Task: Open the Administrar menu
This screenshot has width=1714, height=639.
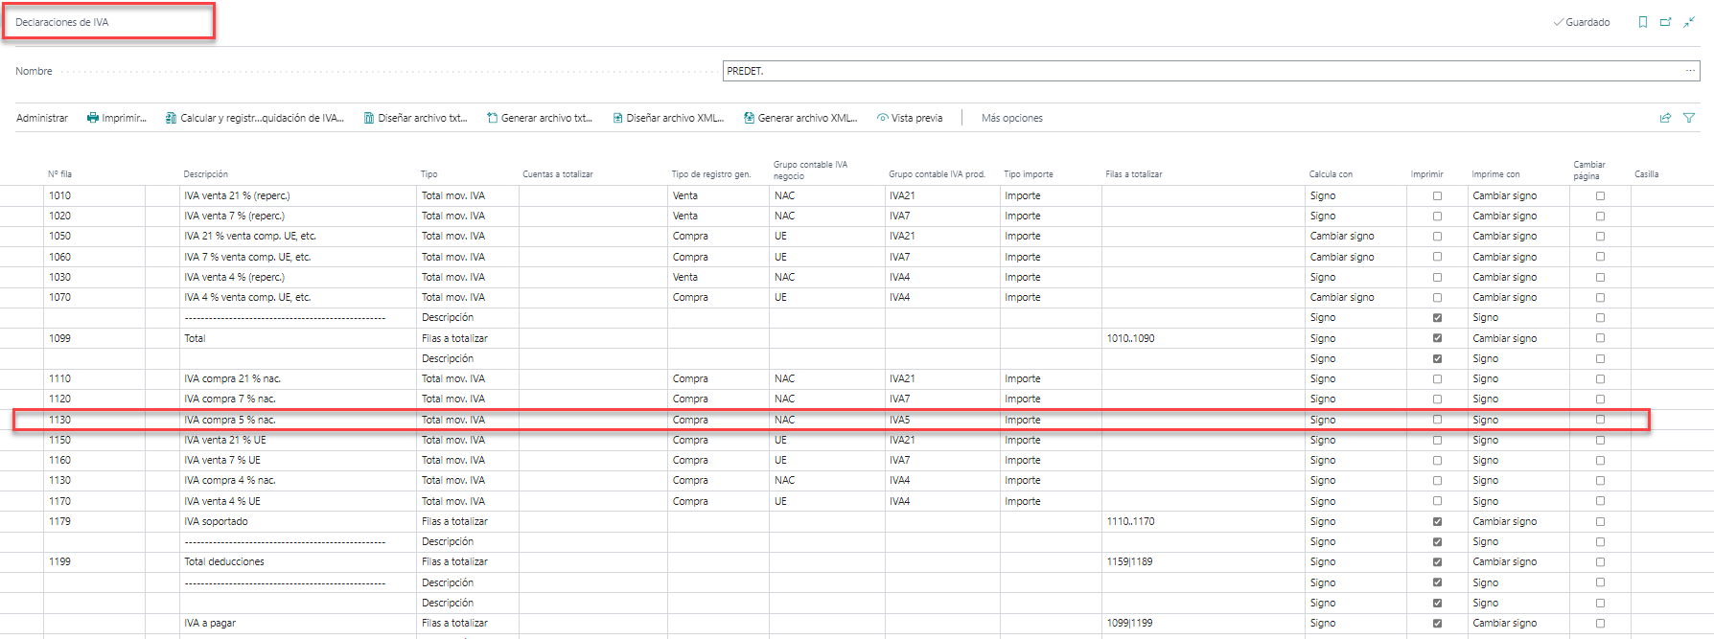Action: [x=42, y=118]
